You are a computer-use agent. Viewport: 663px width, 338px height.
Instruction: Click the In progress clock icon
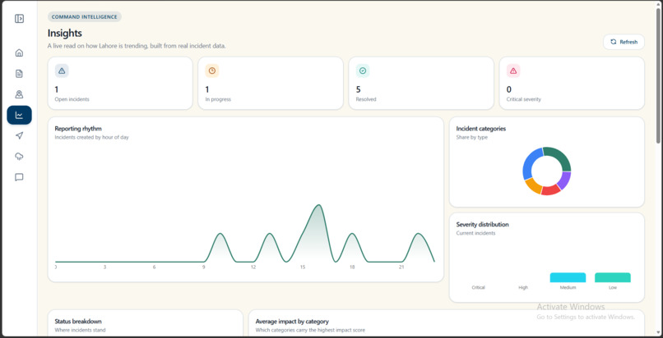(212, 71)
